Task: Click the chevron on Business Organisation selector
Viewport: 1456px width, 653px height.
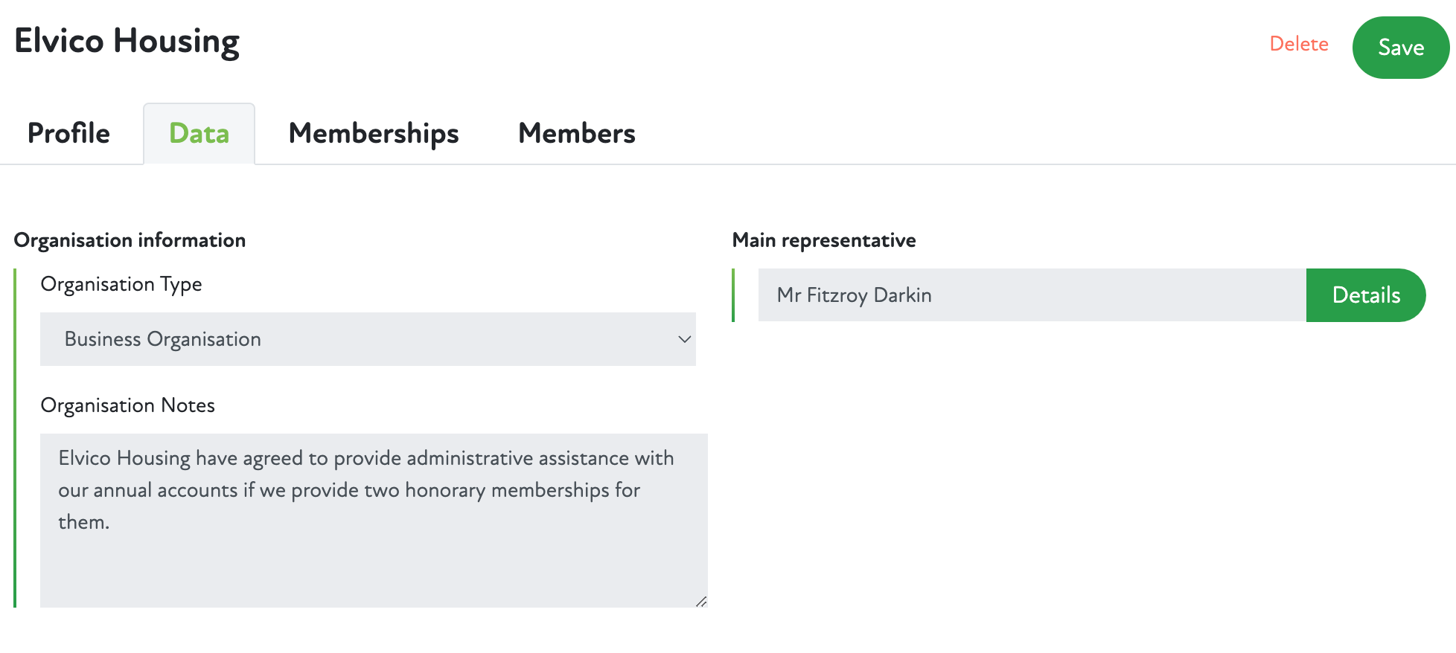Action: (684, 340)
